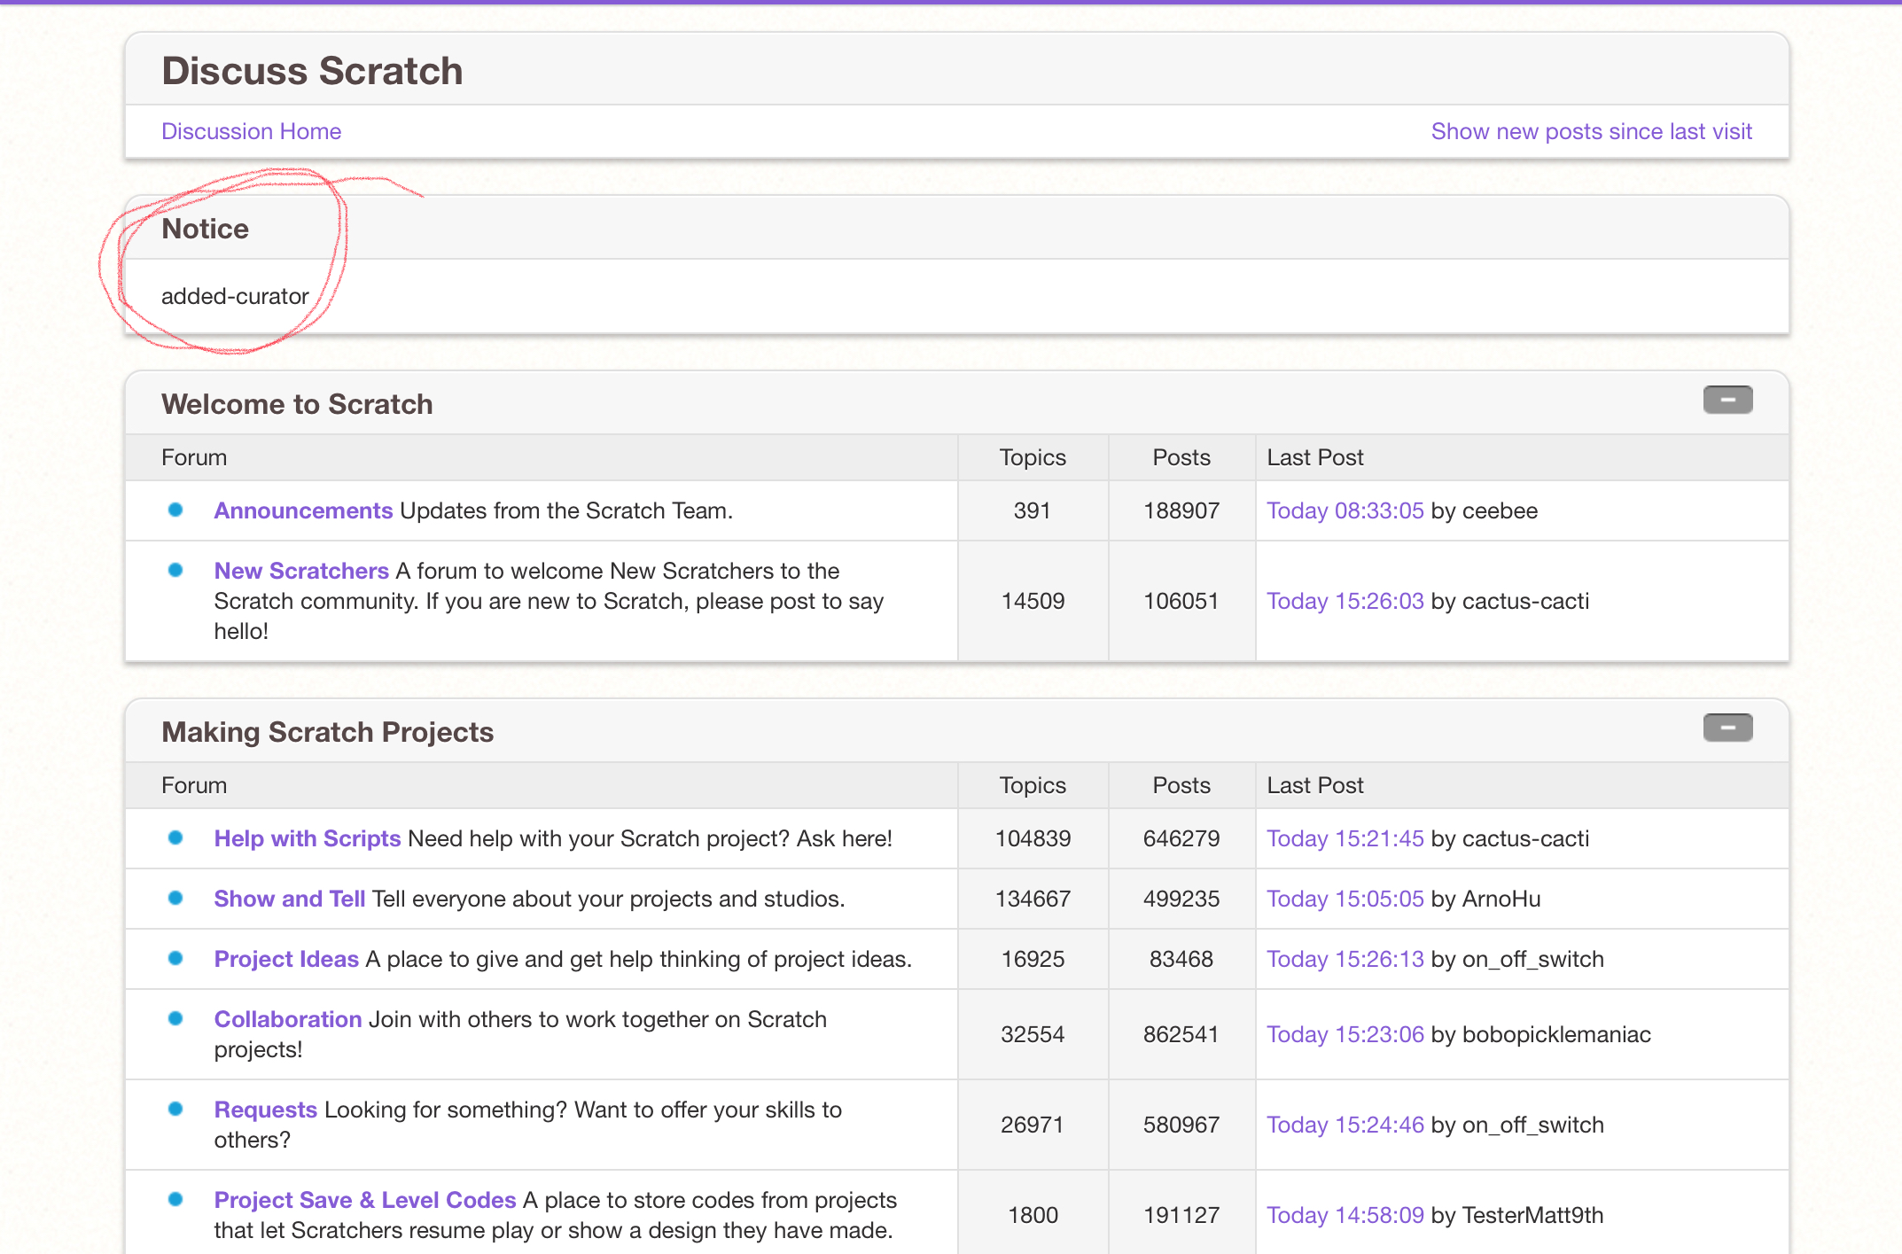Open last Project Ideas post Today 15:26:13

(1345, 959)
